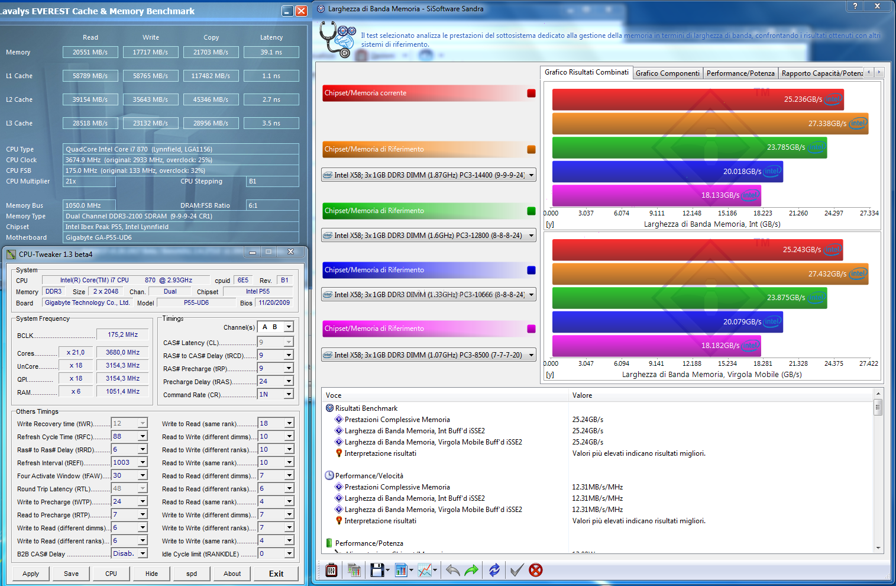This screenshot has height=586, width=896.
Task: Switch to the Performance/Potenza tab
Action: click(x=740, y=73)
